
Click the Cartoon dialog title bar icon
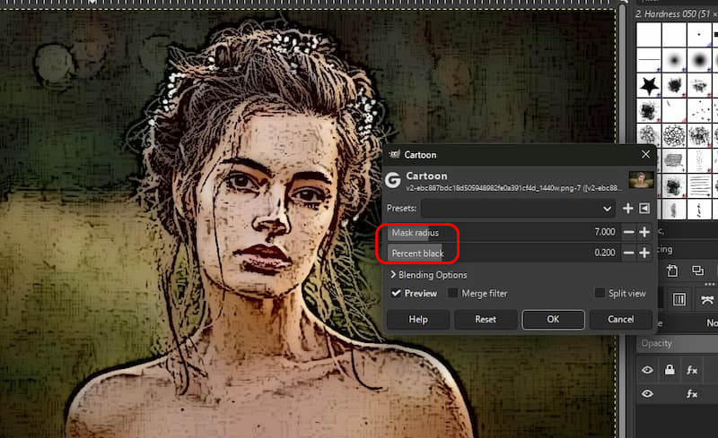394,155
